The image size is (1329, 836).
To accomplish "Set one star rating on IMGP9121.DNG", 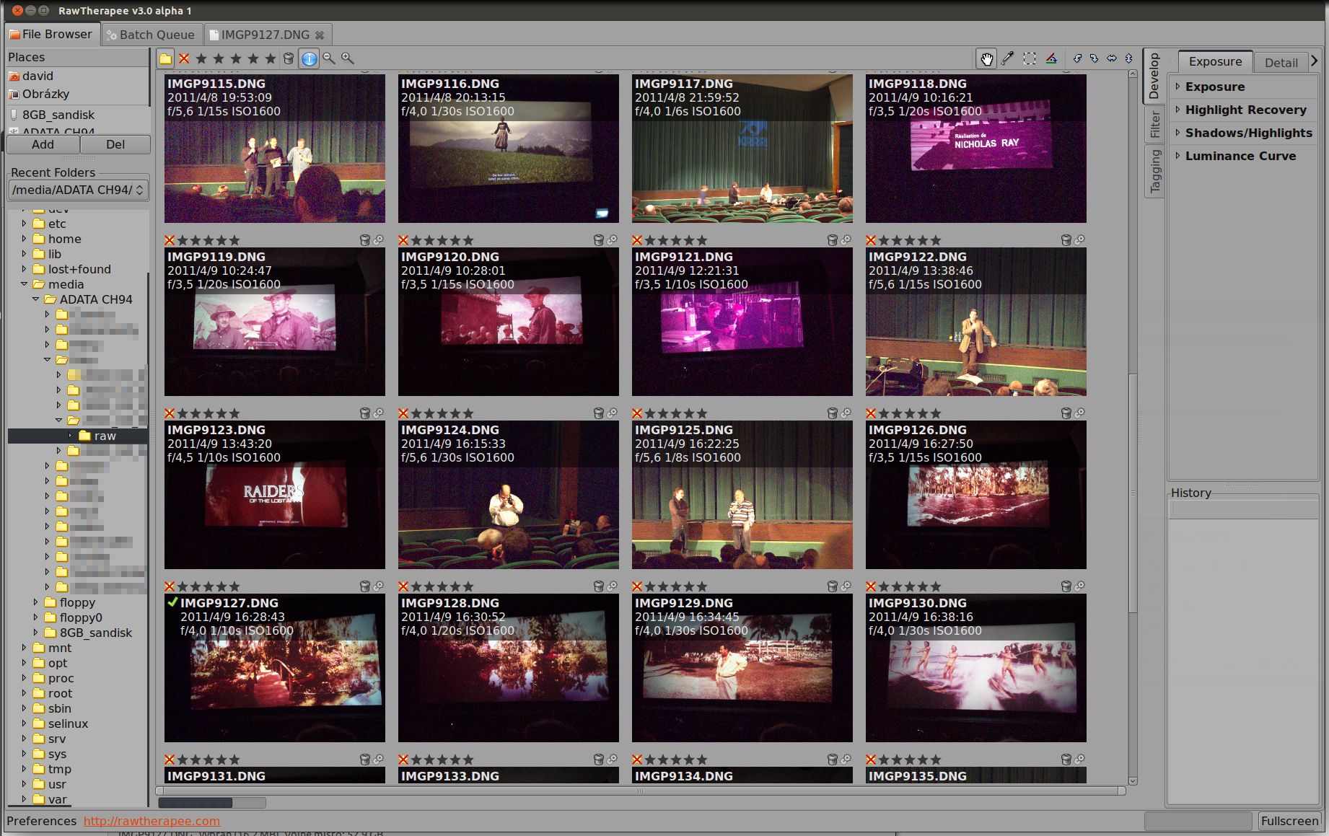I will 650,240.
